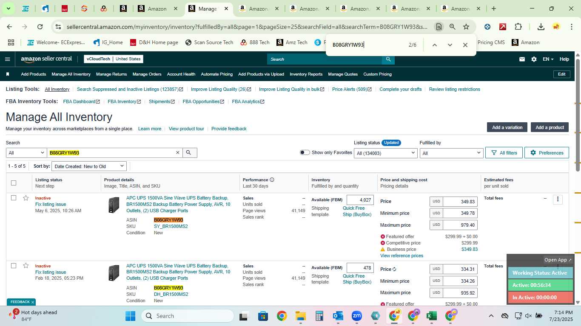
Task: Open Manage All Inventory menu item
Action: point(71,74)
